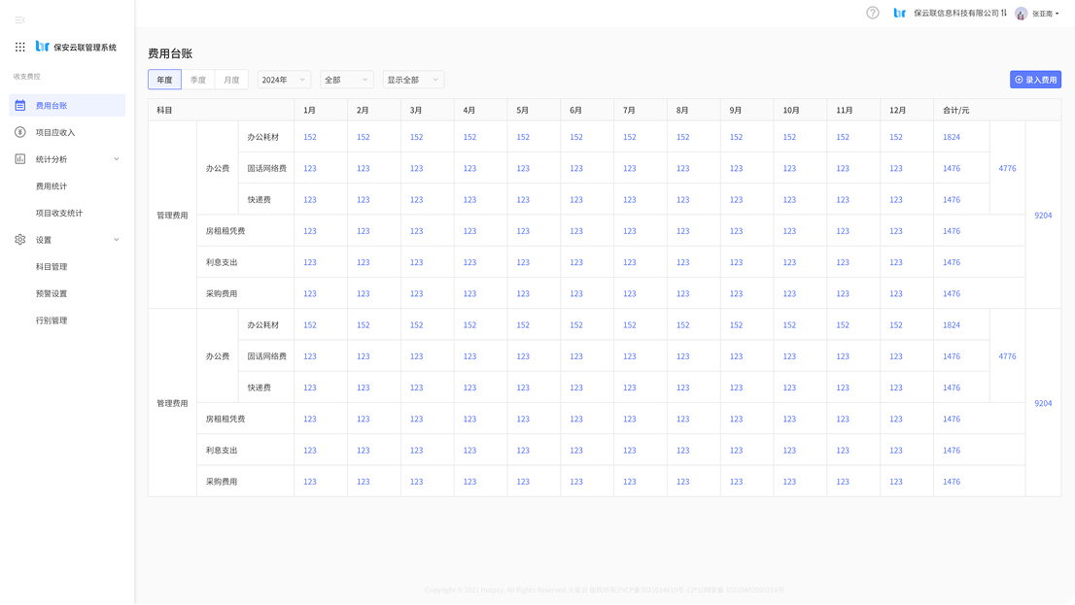Switch to the 月度 view option
Viewport: 1075px width, 605px height.
click(x=231, y=80)
